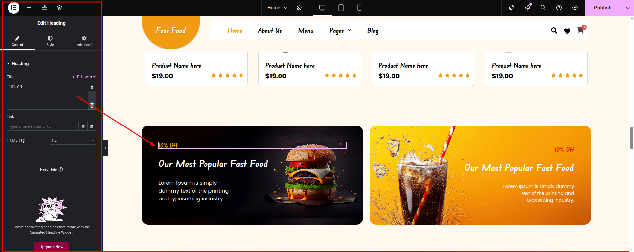Switch to tablet device view
Image resolution: width=634 pixels, height=252 pixels.
pos(341,8)
